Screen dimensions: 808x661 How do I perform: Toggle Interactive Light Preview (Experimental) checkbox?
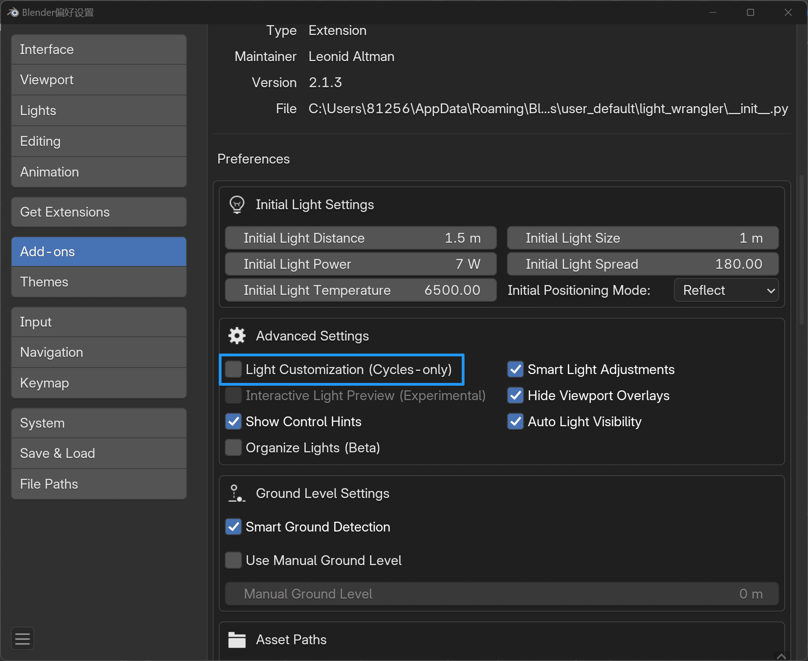pyautogui.click(x=233, y=395)
